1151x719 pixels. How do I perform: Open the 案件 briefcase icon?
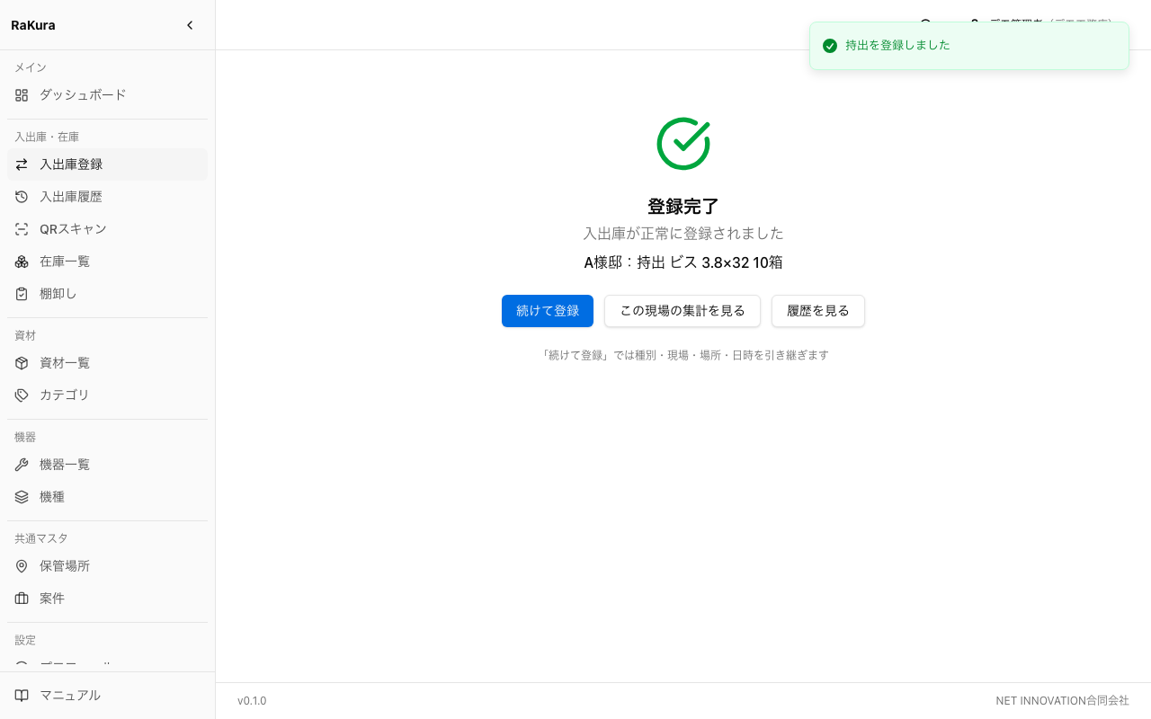pyautogui.click(x=22, y=599)
